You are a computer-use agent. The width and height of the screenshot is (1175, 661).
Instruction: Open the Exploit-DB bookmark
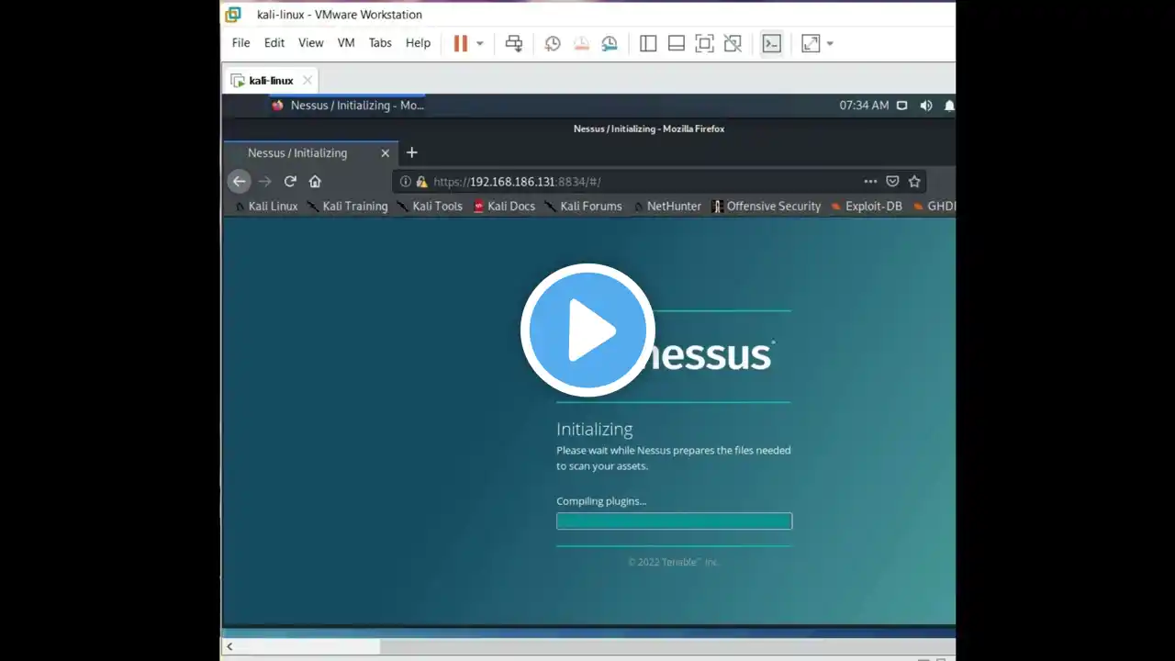pyautogui.click(x=867, y=207)
